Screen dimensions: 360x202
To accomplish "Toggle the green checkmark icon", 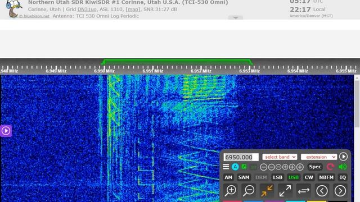I will coord(244,167).
